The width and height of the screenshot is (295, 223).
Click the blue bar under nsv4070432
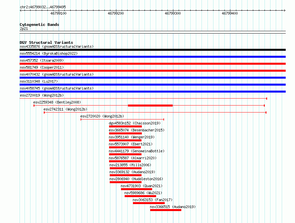click(152, 78)
